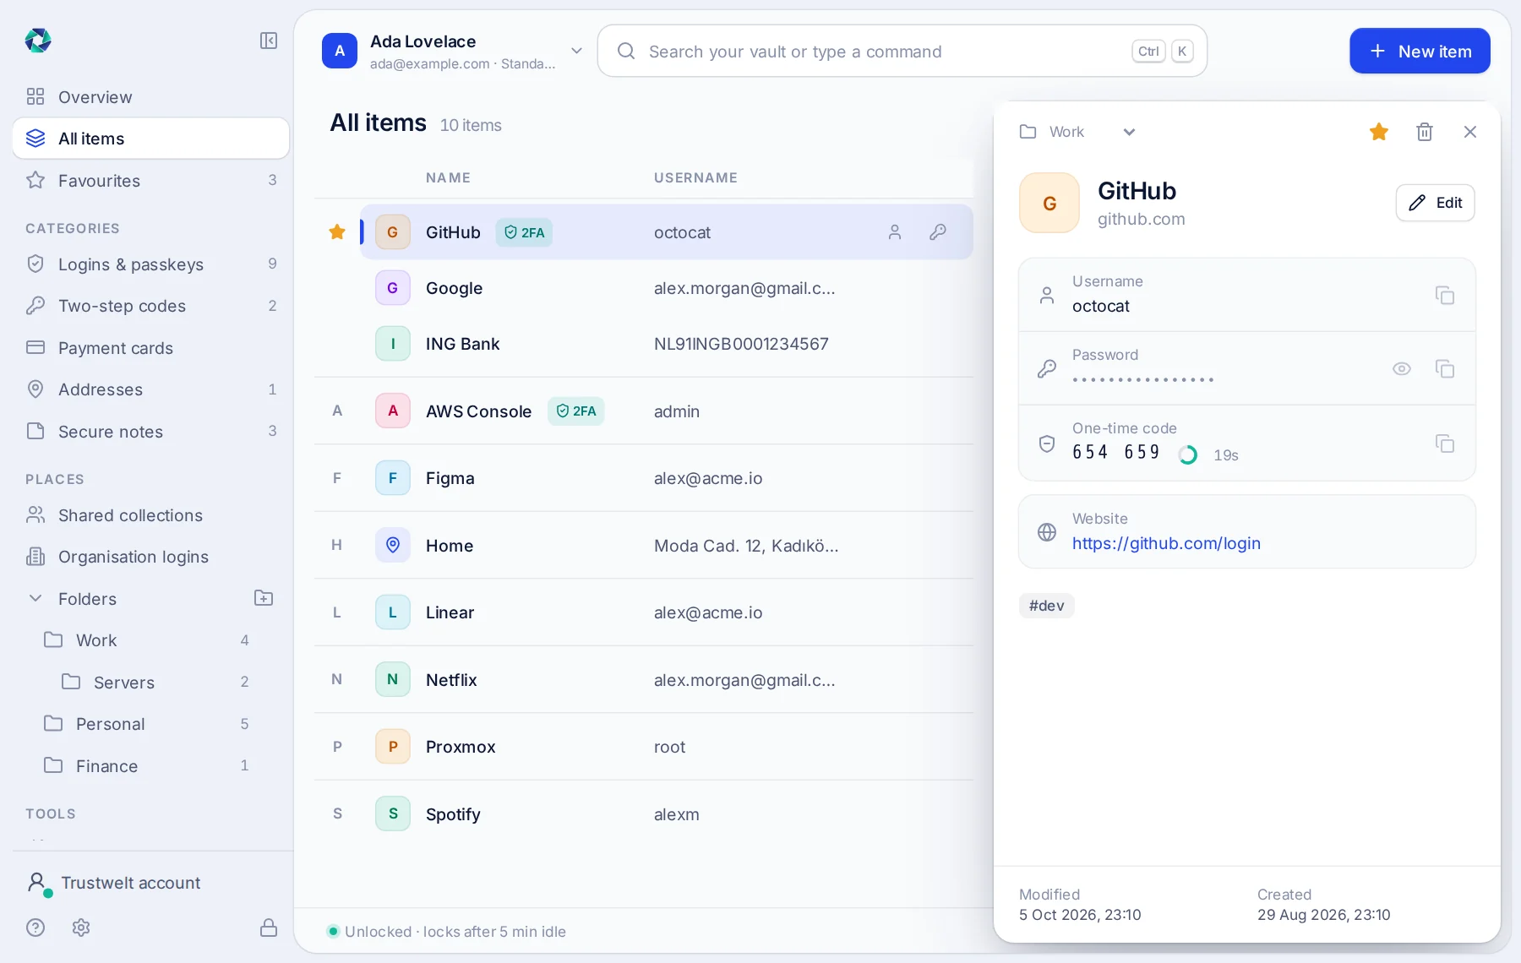Screen dimensions: 1521x963
Task: Open help question-mark icon
Action: point(35,928)
